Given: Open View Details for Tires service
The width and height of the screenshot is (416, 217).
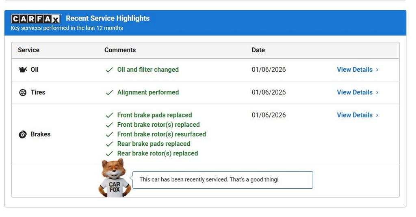Looking at the screenshot, I should coord(354,92).
